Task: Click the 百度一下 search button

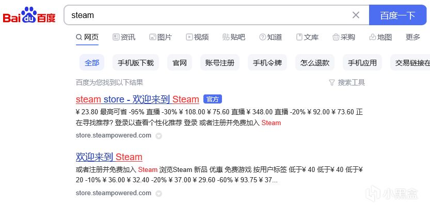Action: point(397,15)
